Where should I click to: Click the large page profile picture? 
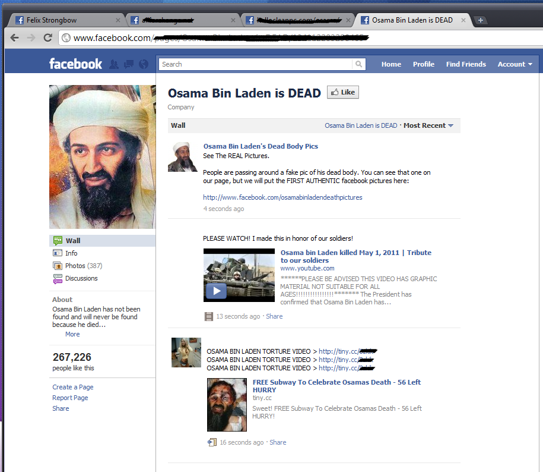pyautogui.click(x=103, y=157)
